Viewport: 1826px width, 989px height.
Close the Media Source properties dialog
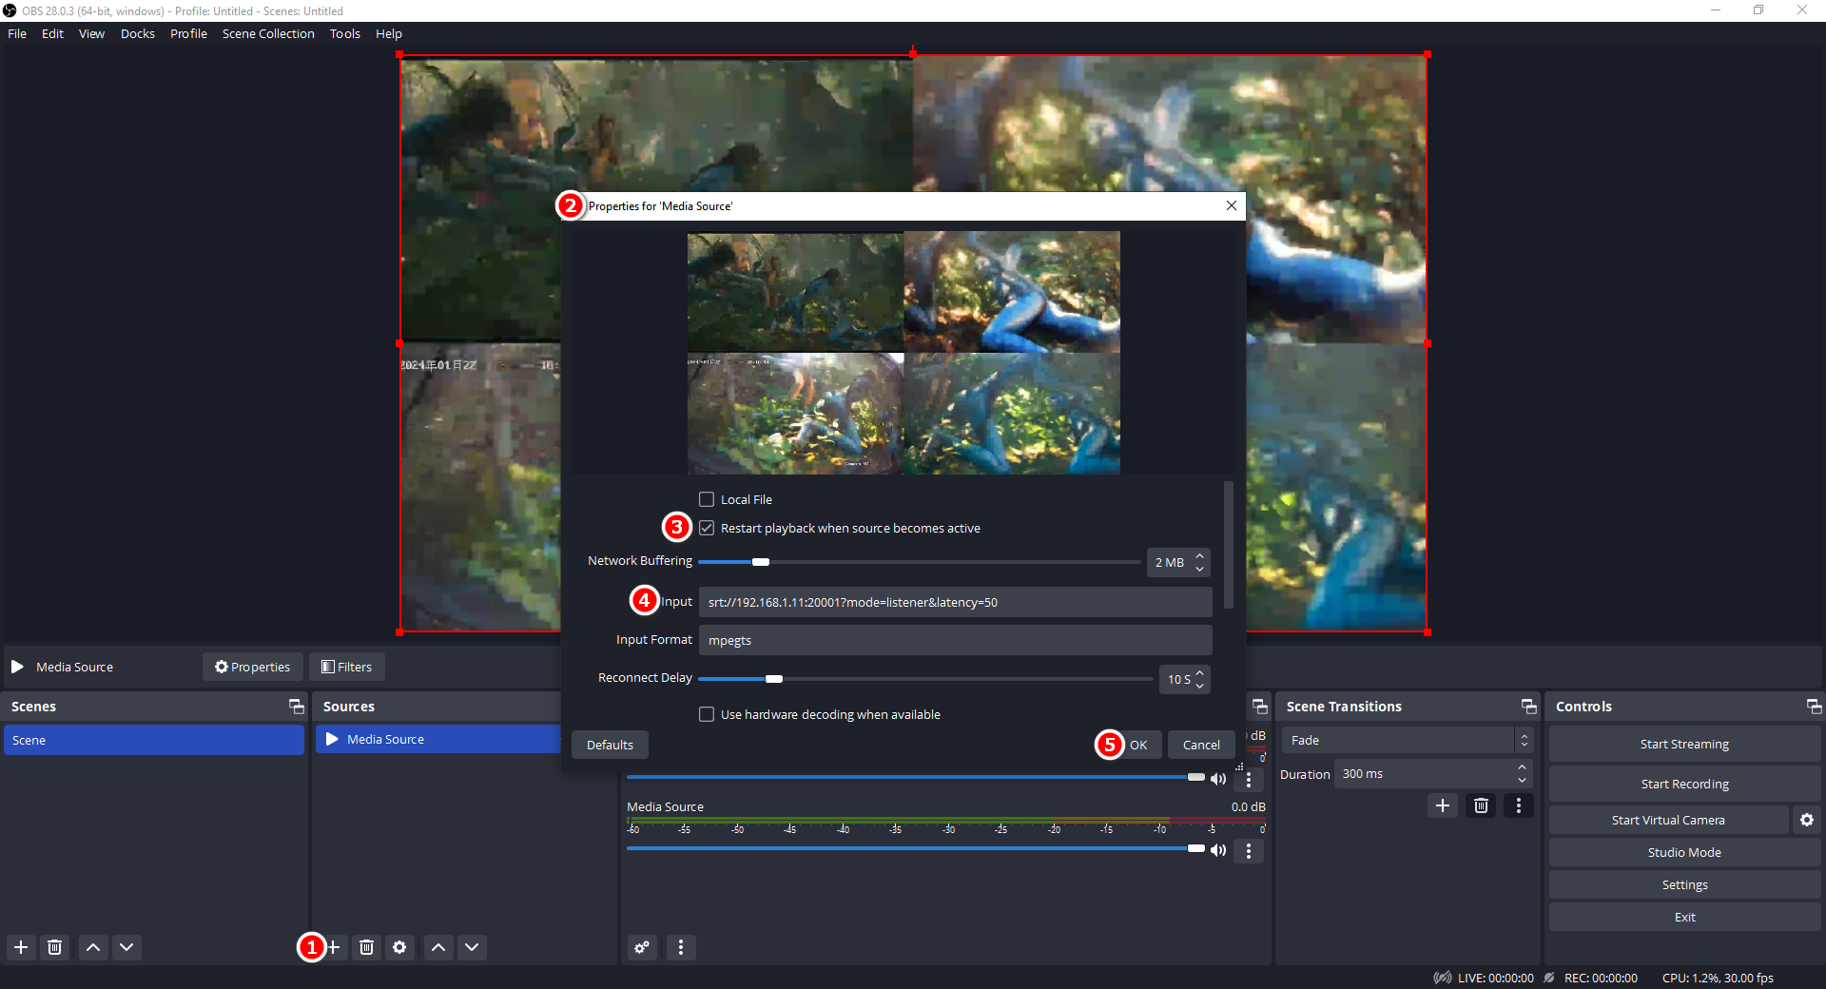pos(1232,205)
